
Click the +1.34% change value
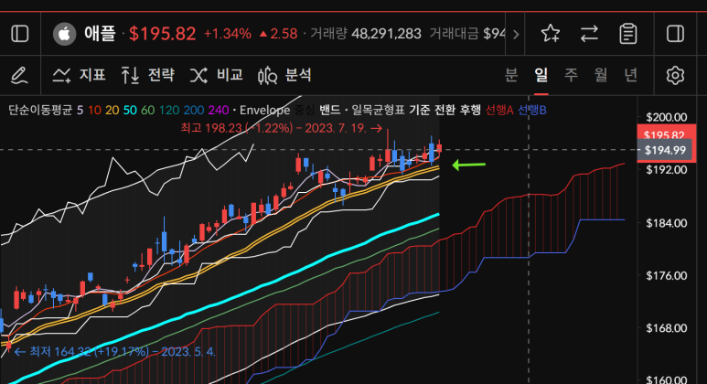tap(227, 34)
